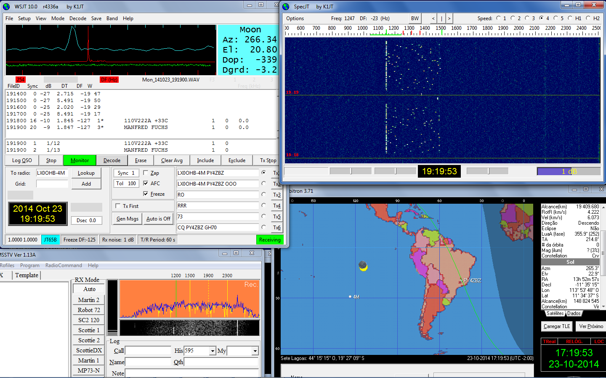Image resolution: width=606 pixels, height=378 pixels.
Task: Open the Decode menu in WSJT
Action: click(x=78, y=18)
